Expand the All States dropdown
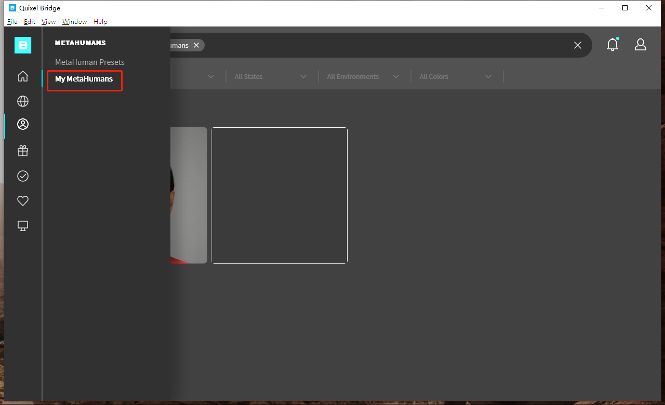Image resolution: width=665 pixels, height=405 pixels. (271, 76)
